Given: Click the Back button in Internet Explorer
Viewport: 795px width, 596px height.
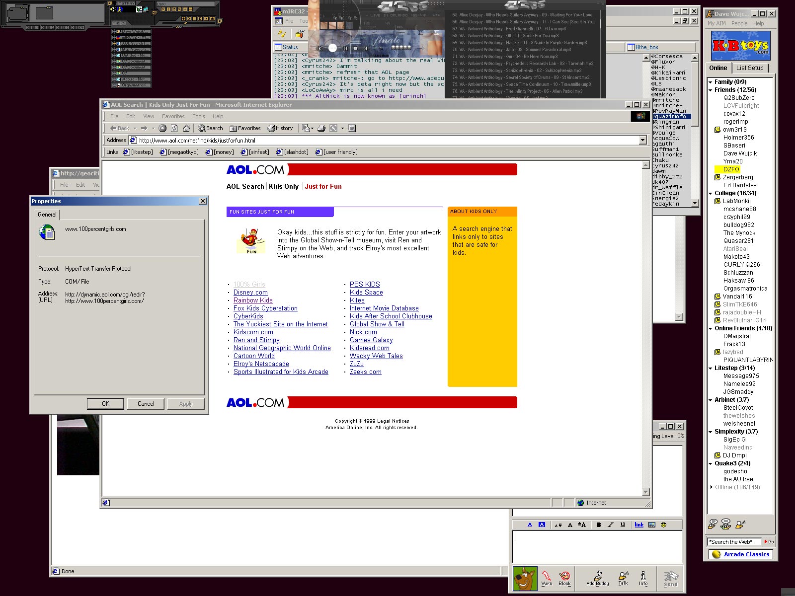Looking at the screenshot, I should pos(120,128).
